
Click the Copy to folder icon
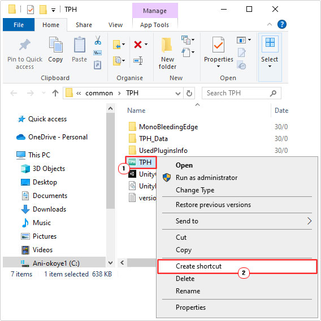(117, 61)
